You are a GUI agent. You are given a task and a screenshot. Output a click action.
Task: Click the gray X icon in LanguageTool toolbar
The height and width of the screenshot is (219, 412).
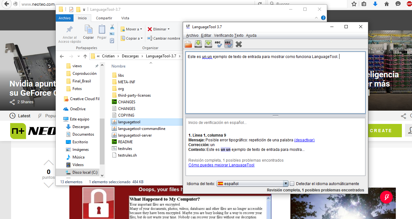point(238,44)
